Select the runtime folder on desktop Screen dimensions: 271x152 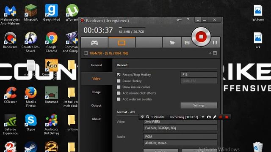pyautogui.click(x=72, y=122)
